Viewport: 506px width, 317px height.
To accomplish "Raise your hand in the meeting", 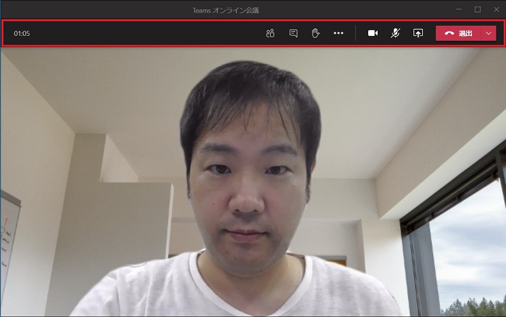I will click(315, 33).
